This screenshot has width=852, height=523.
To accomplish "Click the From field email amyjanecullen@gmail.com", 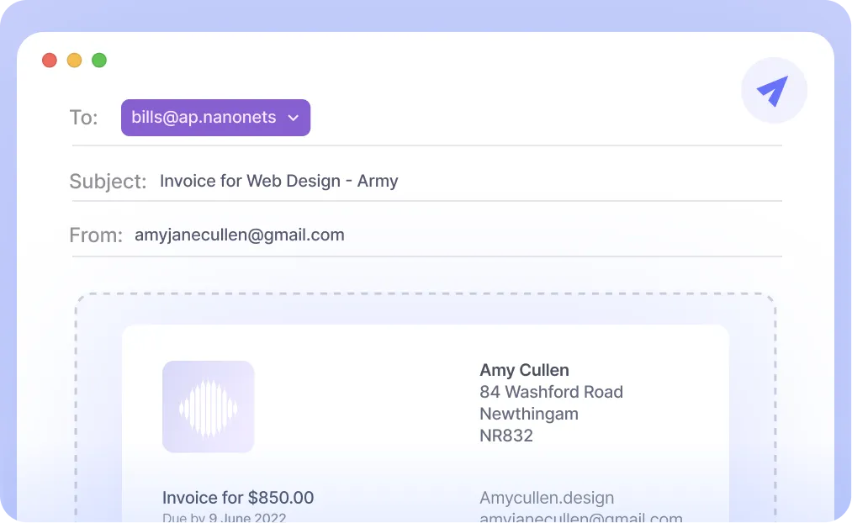I will tap(239, 235).
